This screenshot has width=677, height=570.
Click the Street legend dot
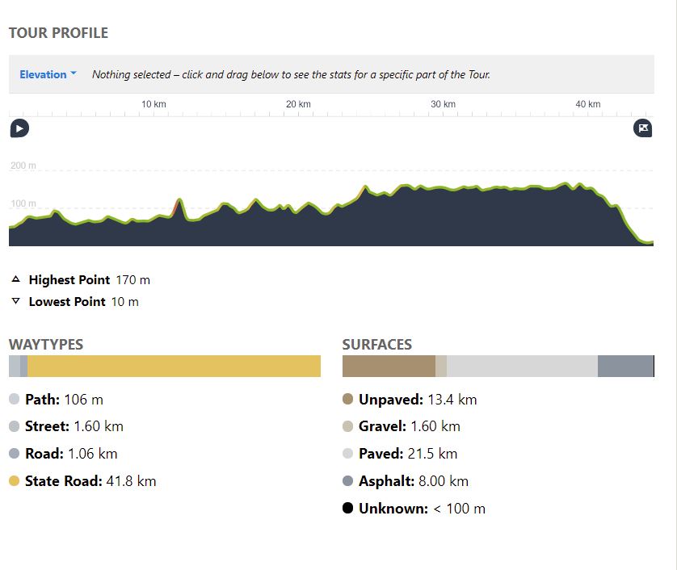(14, 426)
